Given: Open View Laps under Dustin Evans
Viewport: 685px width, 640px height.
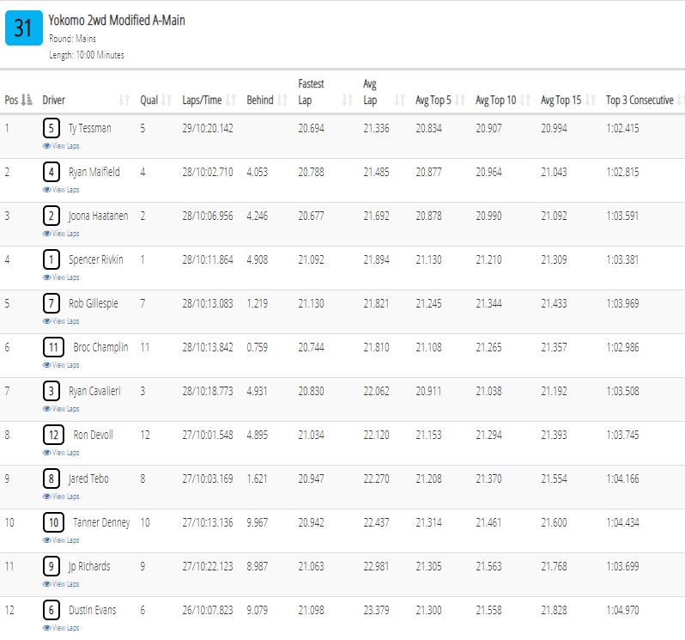Looking at the screenshot, I should tap(61, 628).
